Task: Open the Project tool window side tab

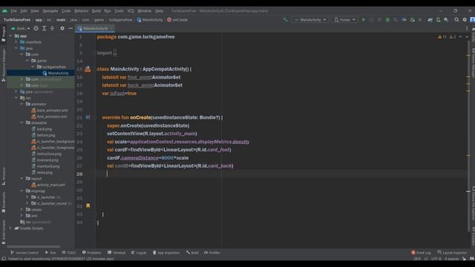Action: pyautogui.click(x=3, y=33)
